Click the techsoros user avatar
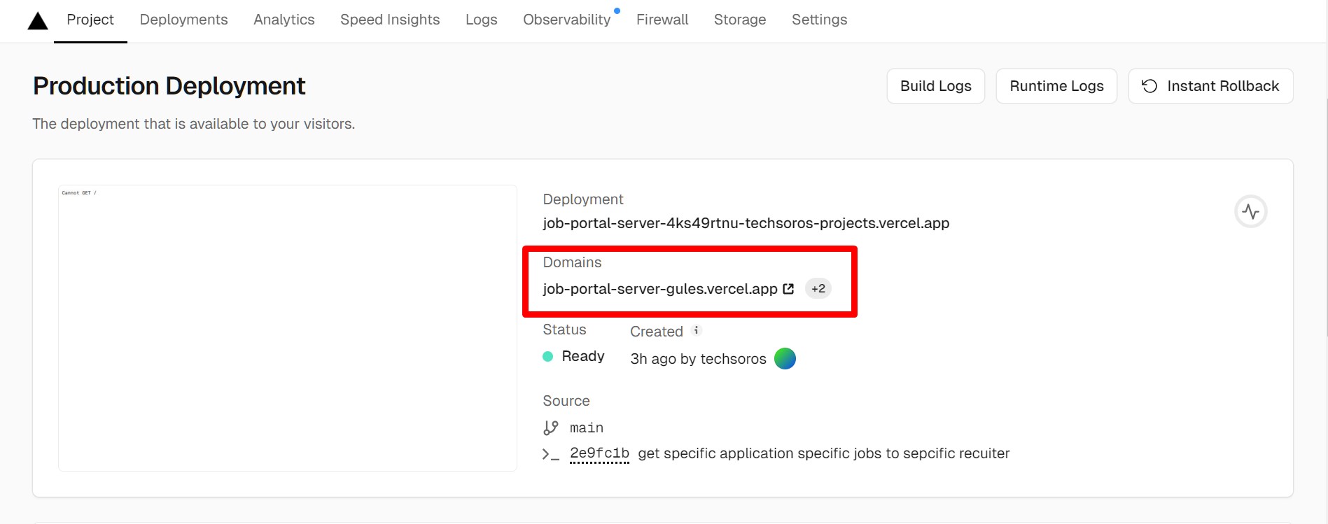1328x524 pixels. pos(785,359)
